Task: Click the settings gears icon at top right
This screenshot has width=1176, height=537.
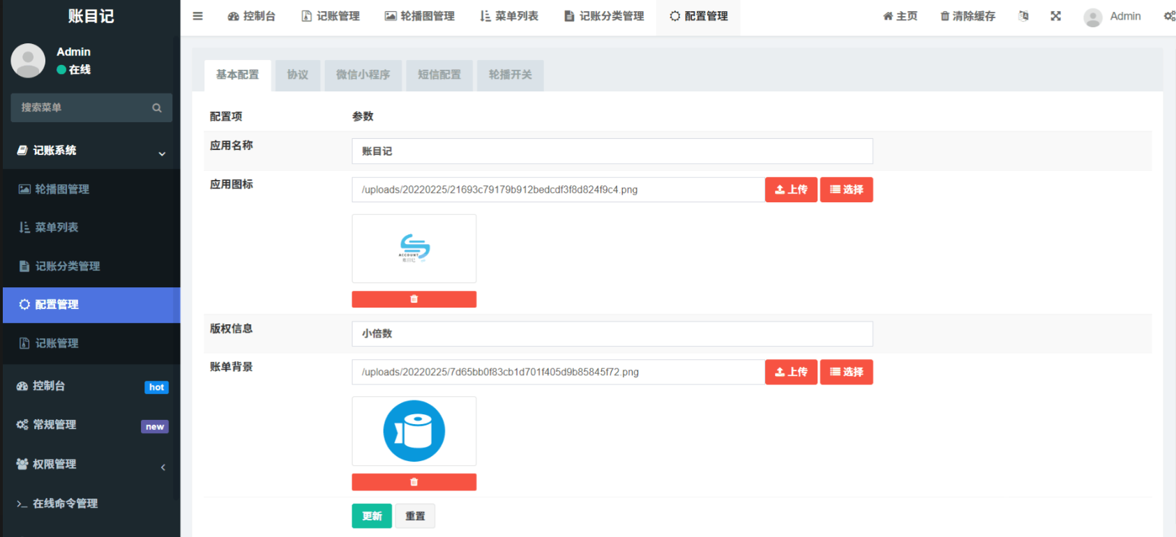Action: pyautogui.click(x=1169, y=16)
